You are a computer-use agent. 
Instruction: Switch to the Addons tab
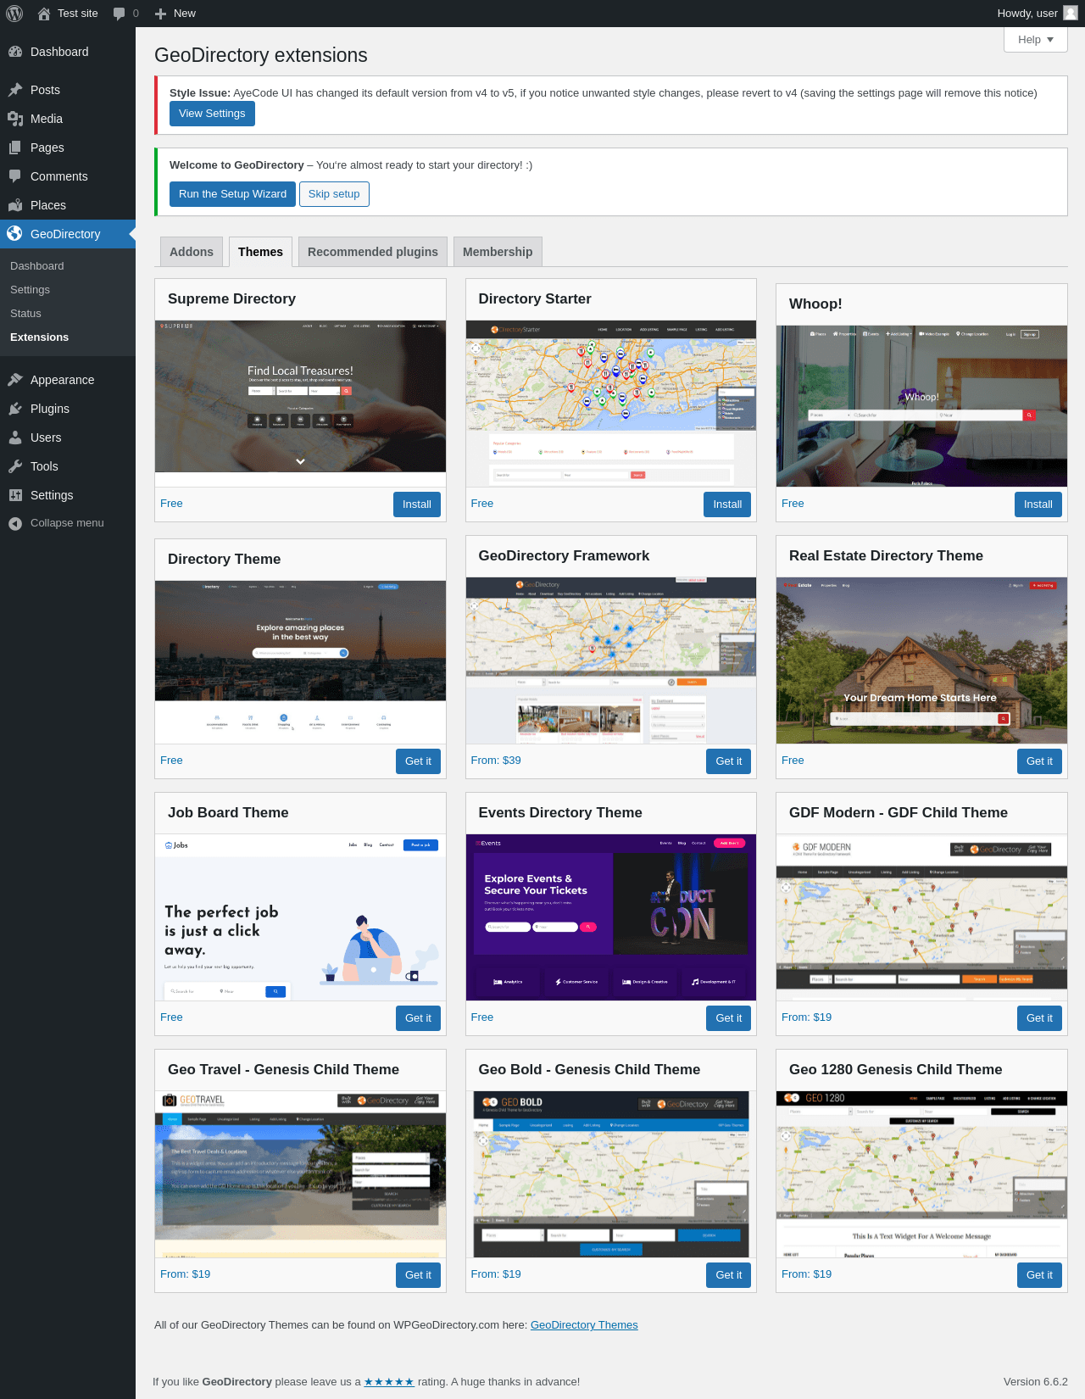pyautogui.click(x=192, y=252)
